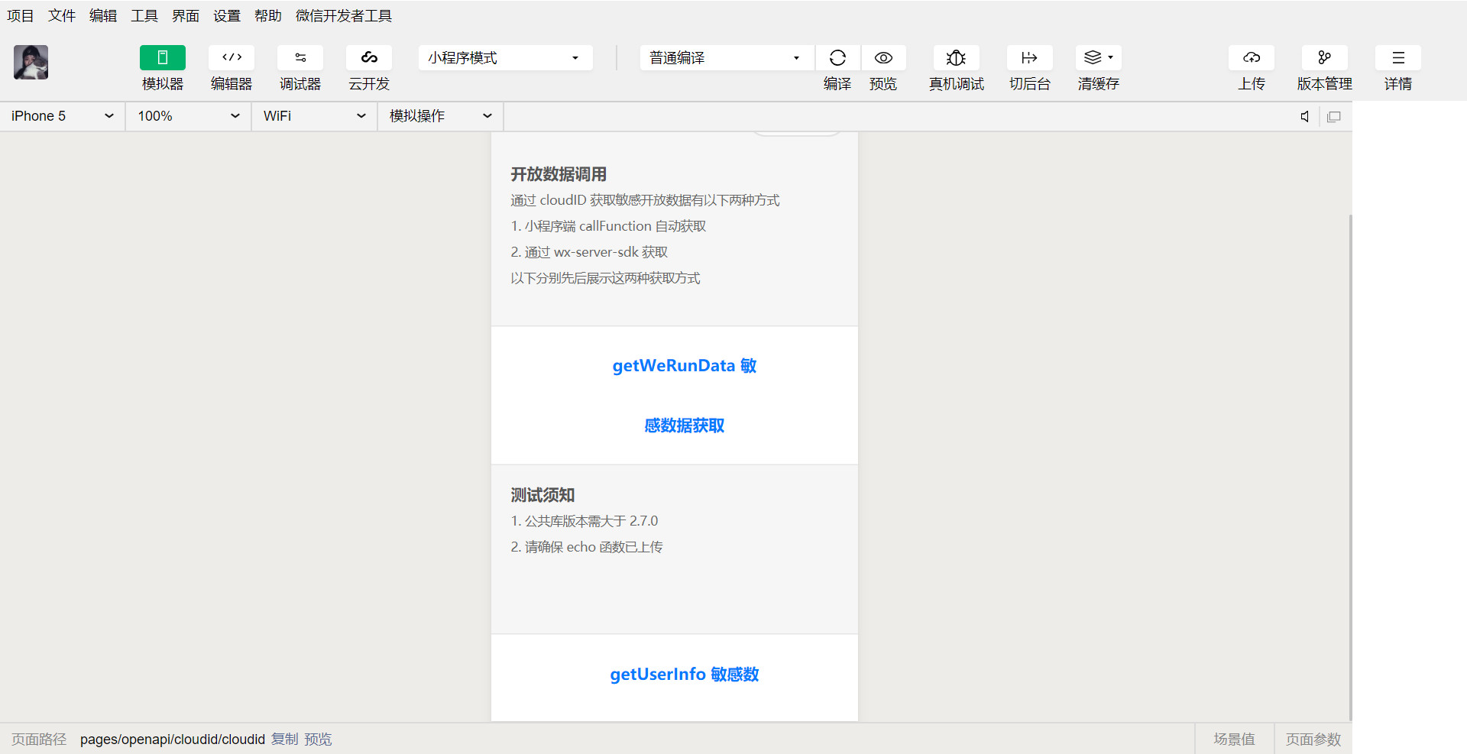The width and height of the screenshot is (1467, 754).
Task: Open cloud development (云开发) console
Action: pos(368,58)
